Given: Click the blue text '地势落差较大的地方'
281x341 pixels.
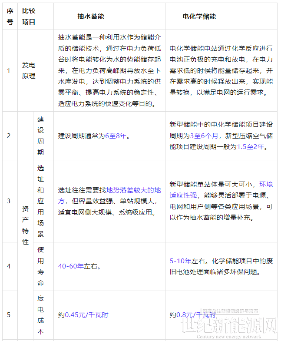Looking at the screenshot, I should [x=109, y=195].
